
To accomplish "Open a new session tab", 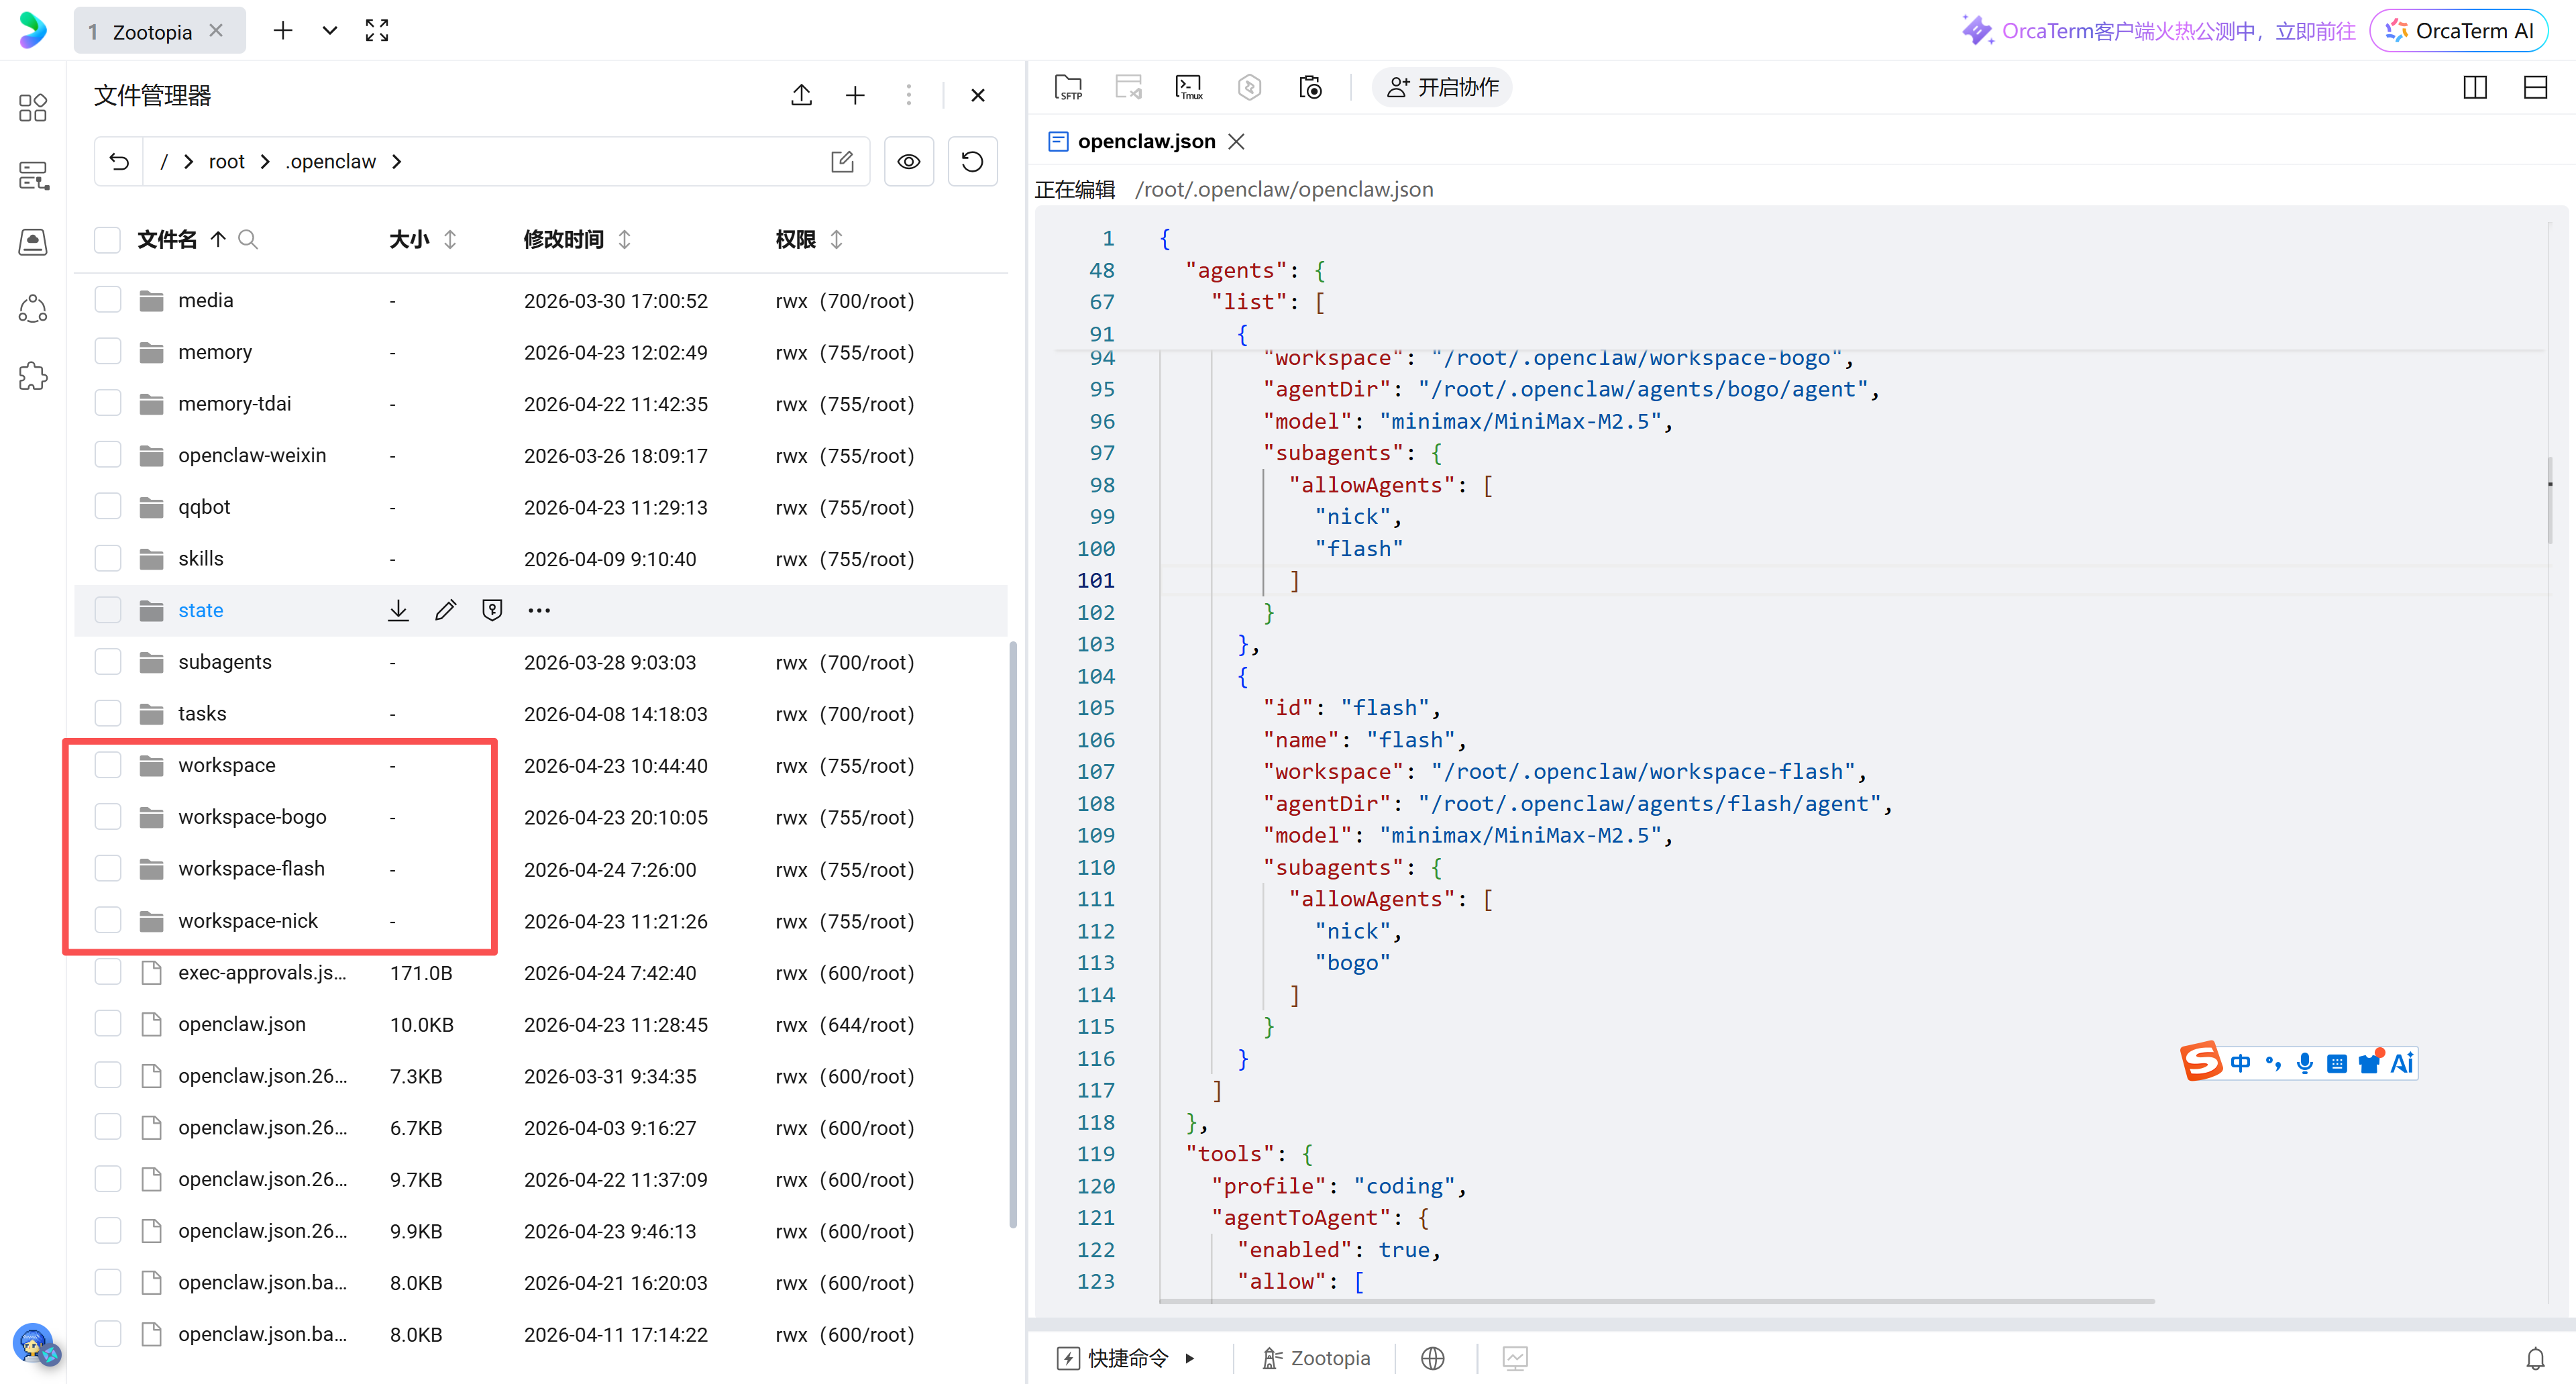I will [283, 31].
